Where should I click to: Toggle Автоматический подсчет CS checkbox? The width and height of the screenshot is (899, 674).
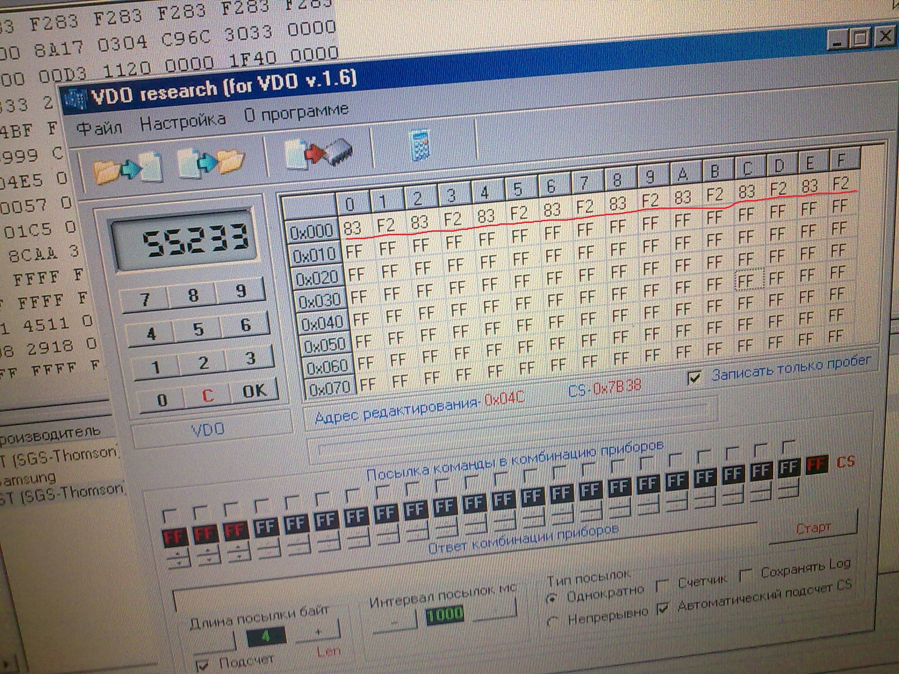pos(663,608)
